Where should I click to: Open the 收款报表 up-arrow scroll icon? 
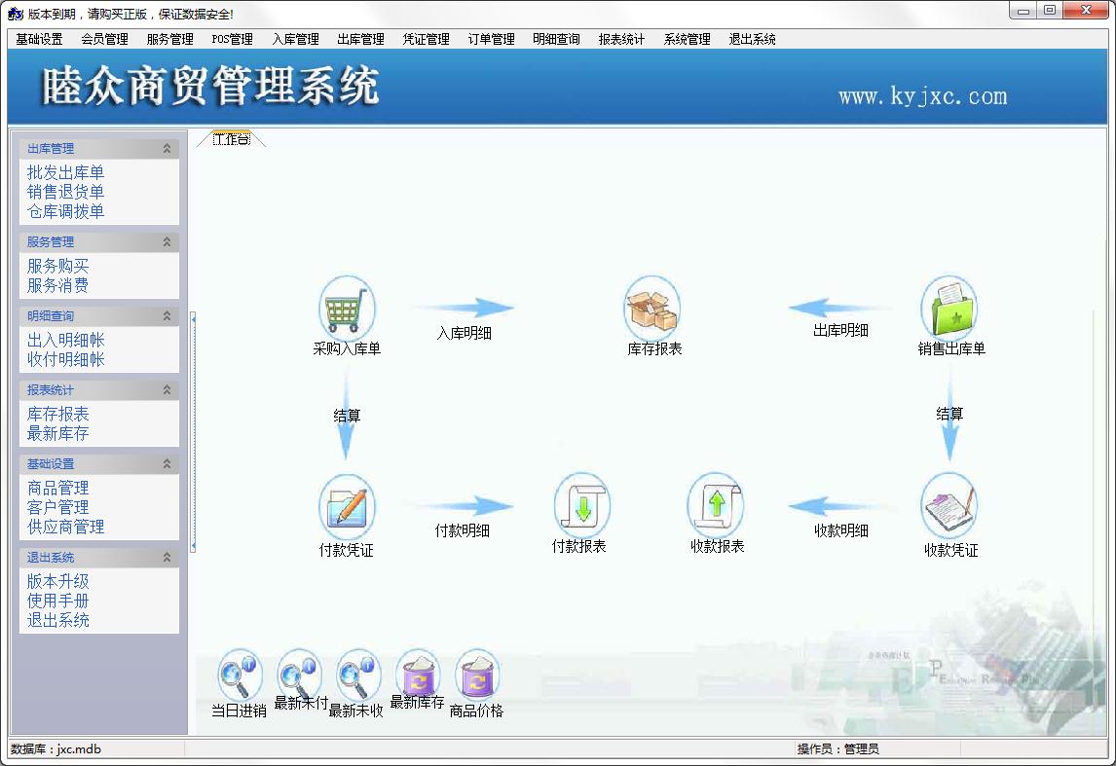point(716,505)
